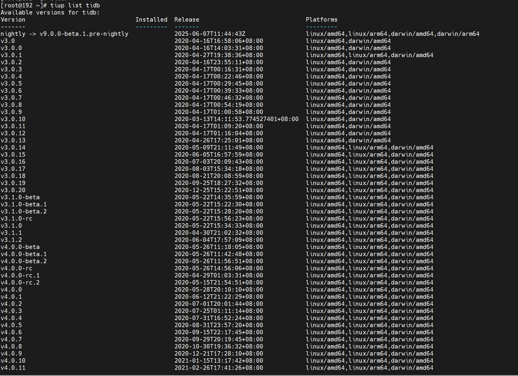Select 'nightly -> v9.0.0-beta.1.pre-nightly' version text

64,34
